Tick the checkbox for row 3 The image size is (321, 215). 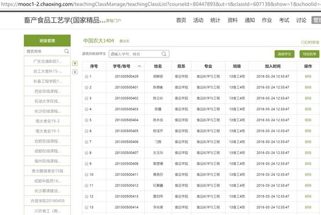click(x=86, y=99)
